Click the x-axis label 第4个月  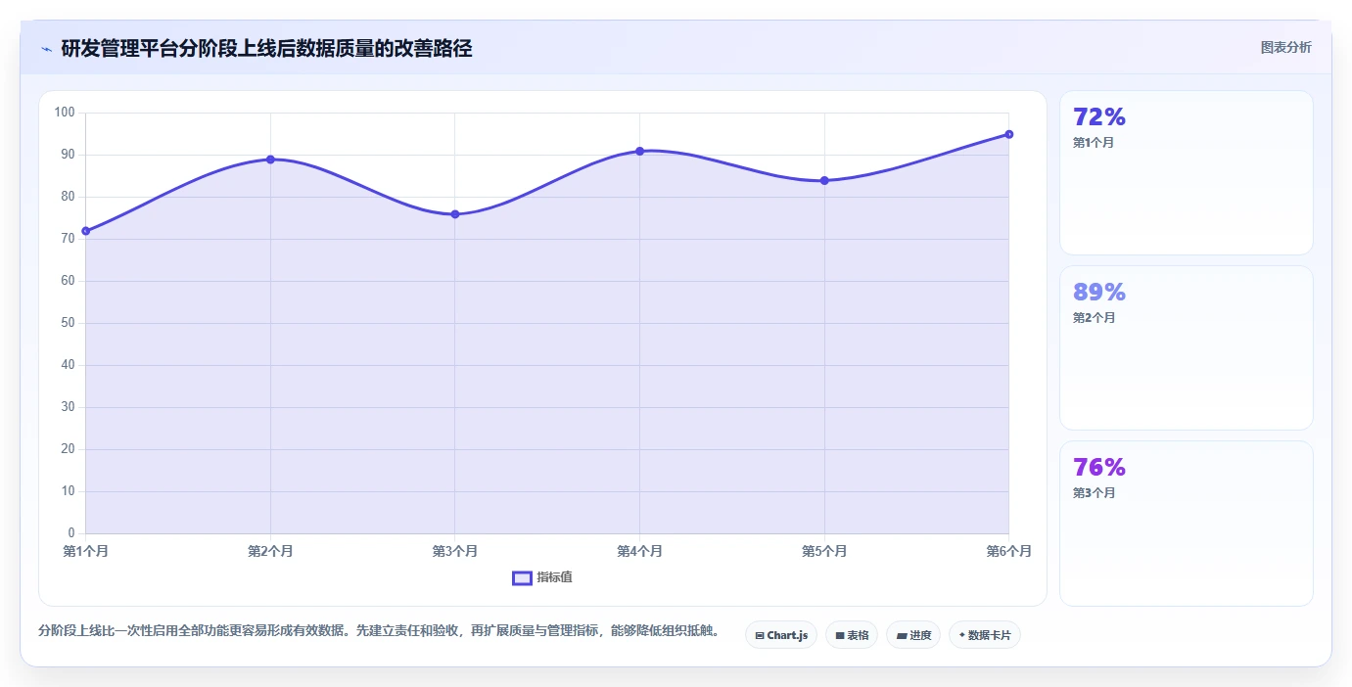coord(639,552)
